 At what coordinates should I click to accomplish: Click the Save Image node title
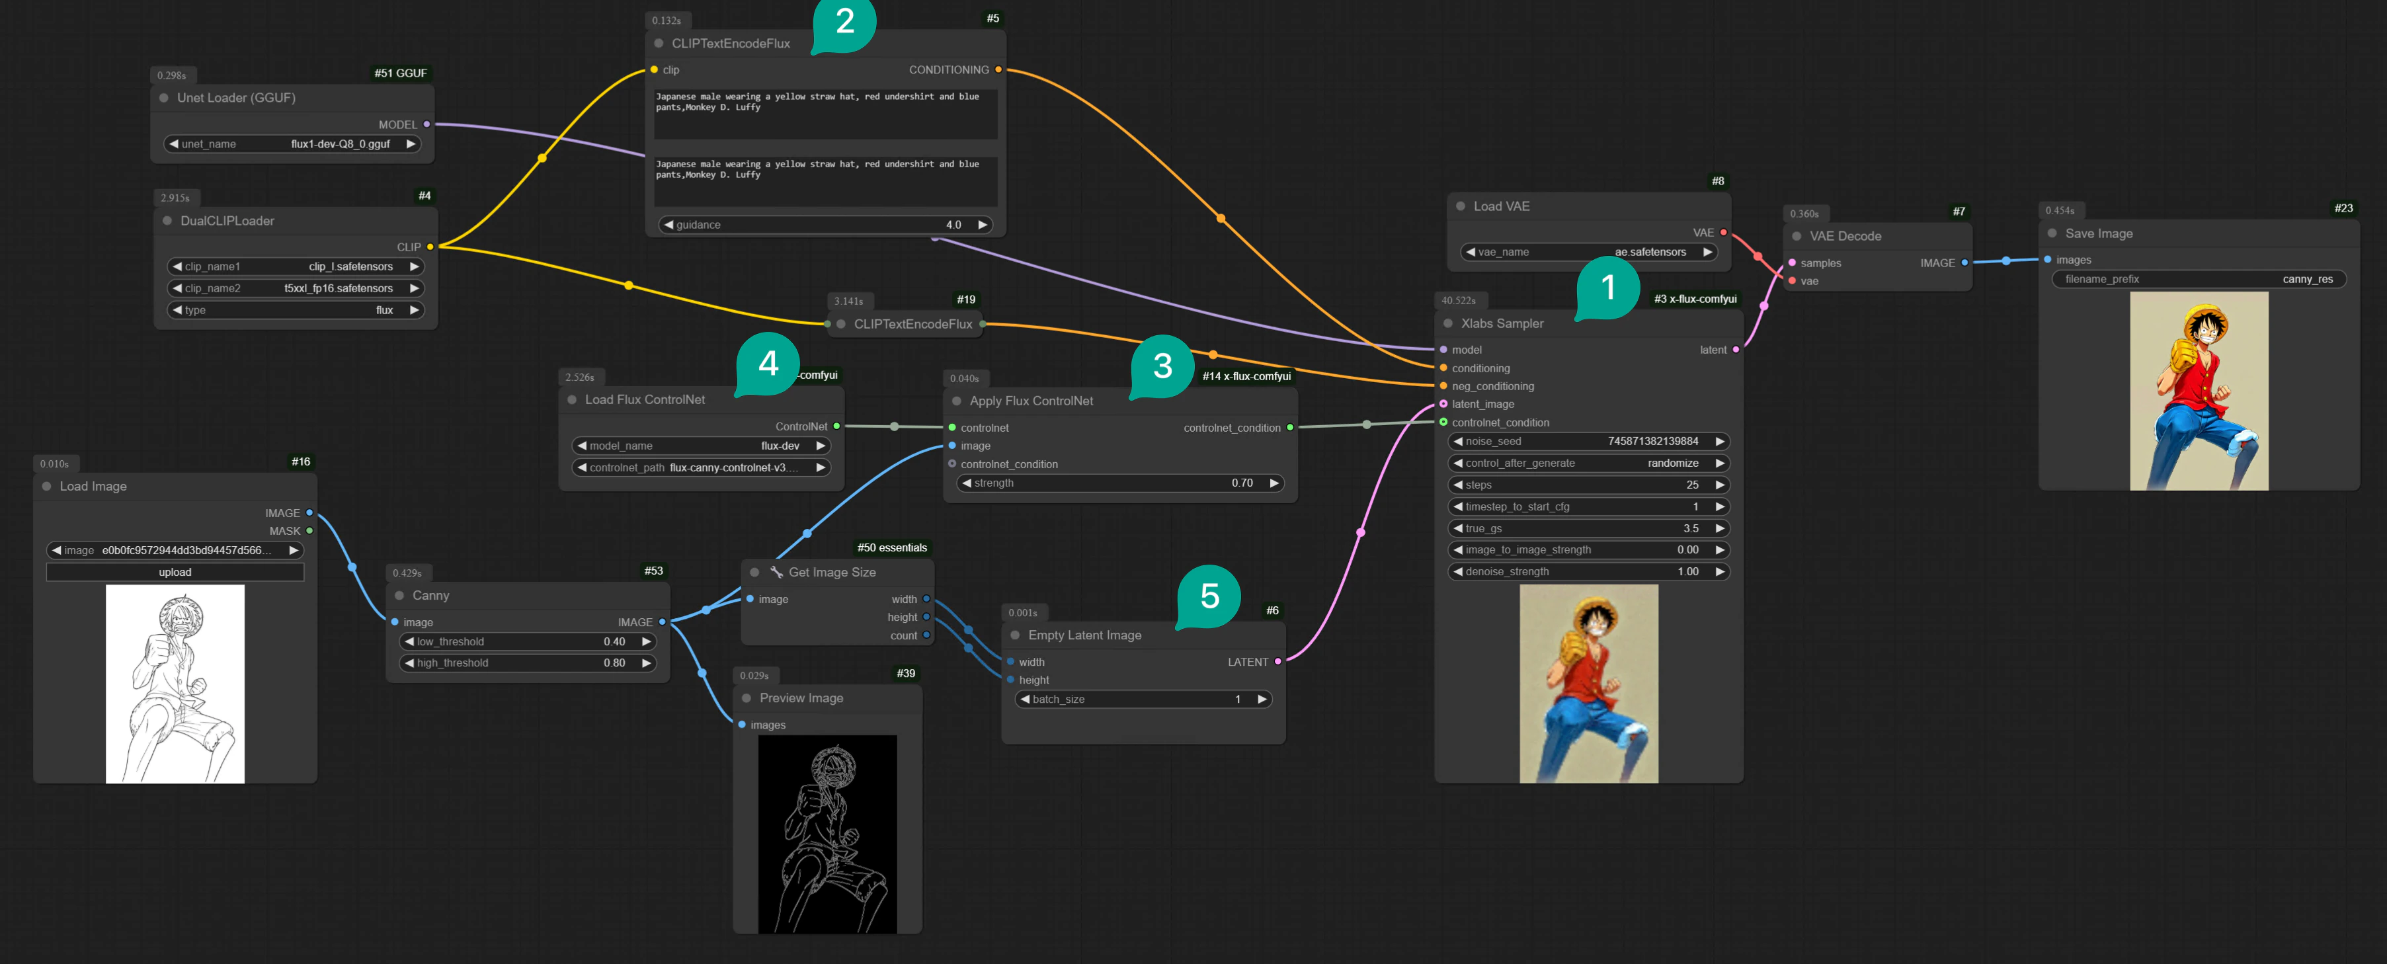[2098, 233]
